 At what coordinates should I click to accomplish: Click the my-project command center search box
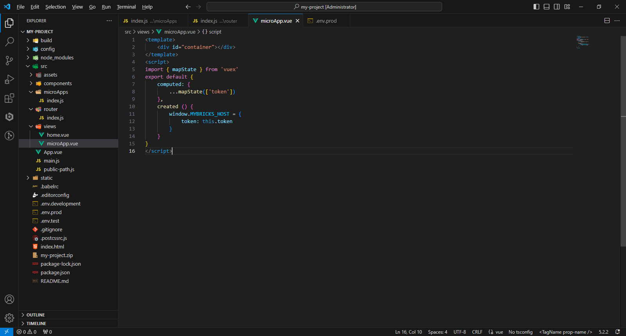click(x=324, y=7)
